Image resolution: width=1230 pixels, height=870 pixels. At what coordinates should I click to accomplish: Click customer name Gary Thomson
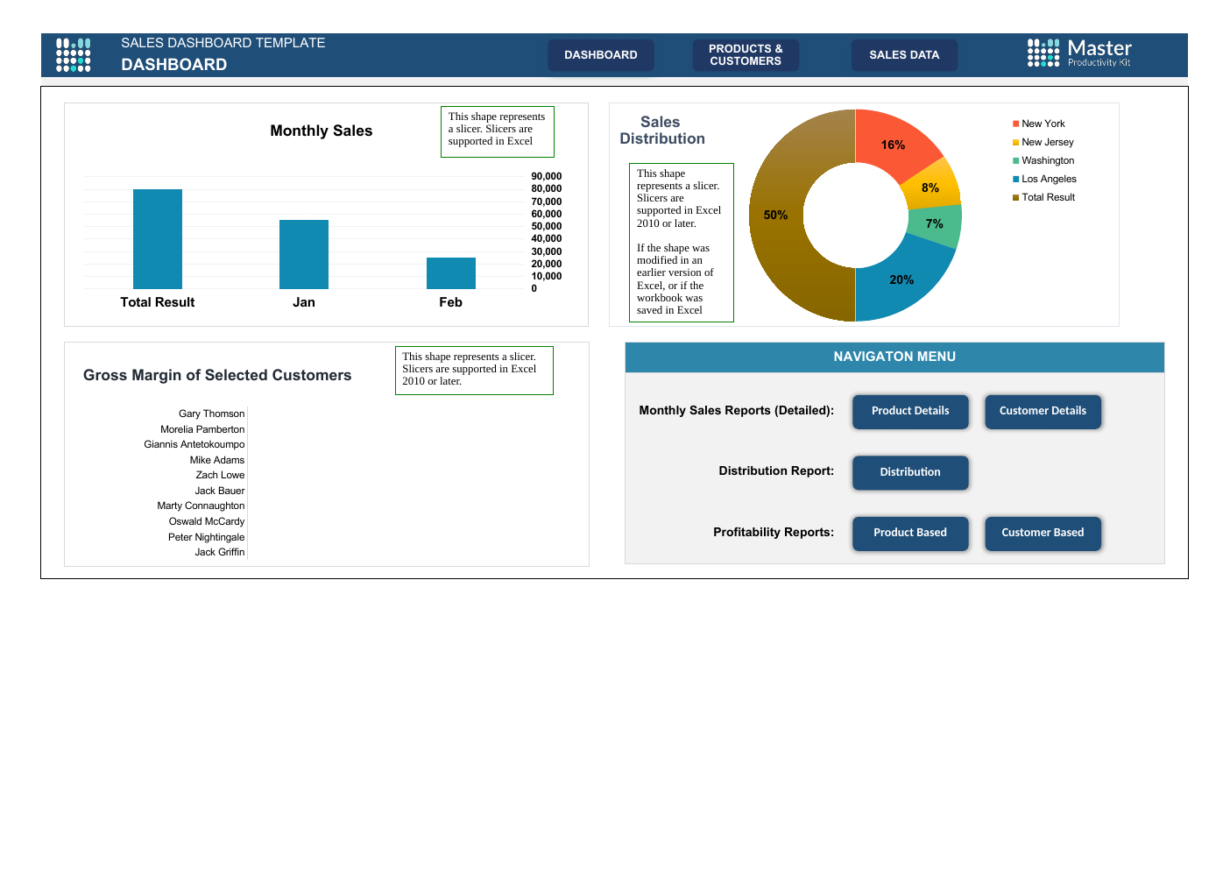pos(212,414)
